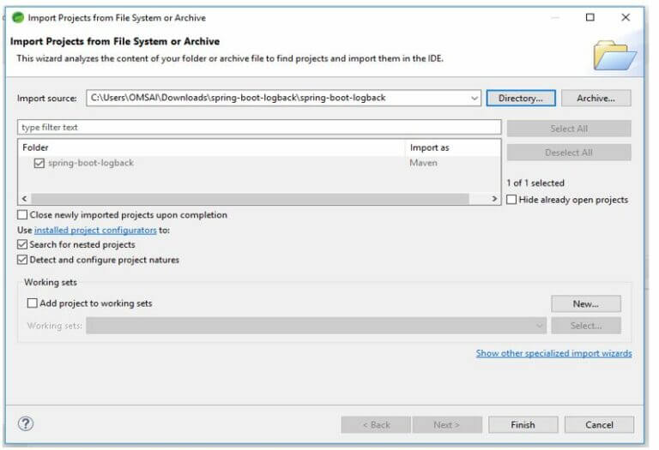This screenshot has height=450, width=659.
Task: Uncheck Detect and configure project natures
Action: click(x=22, y=260)
